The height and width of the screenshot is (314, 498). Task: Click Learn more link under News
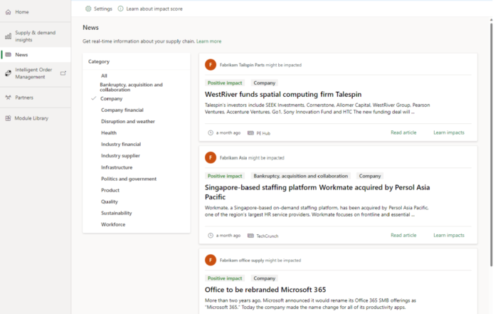click(x=208, y=41)
